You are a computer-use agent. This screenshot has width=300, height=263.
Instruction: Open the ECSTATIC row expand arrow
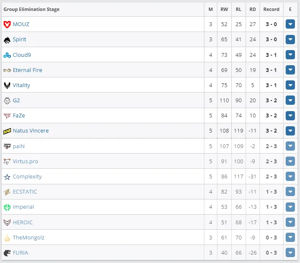coord(290,192)
